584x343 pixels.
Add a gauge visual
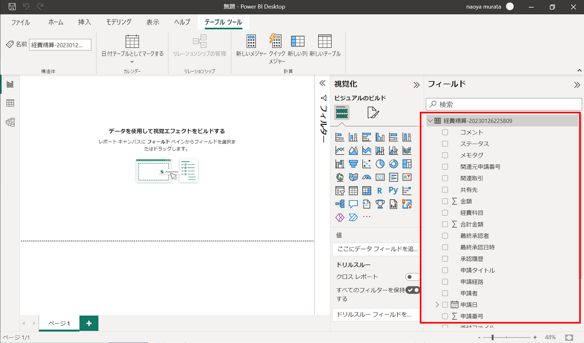point(367,177)
